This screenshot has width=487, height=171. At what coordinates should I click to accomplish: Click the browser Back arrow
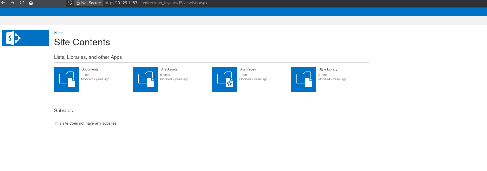point(3,3)
